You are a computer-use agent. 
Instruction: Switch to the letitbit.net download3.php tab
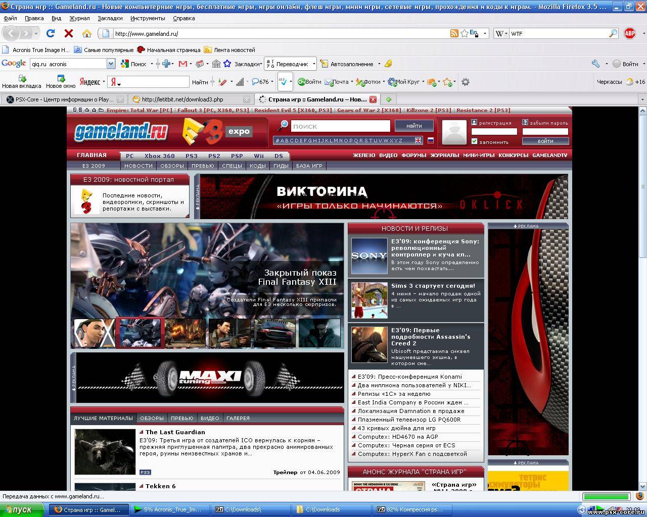pyautogui.click(x=191, y=99)
